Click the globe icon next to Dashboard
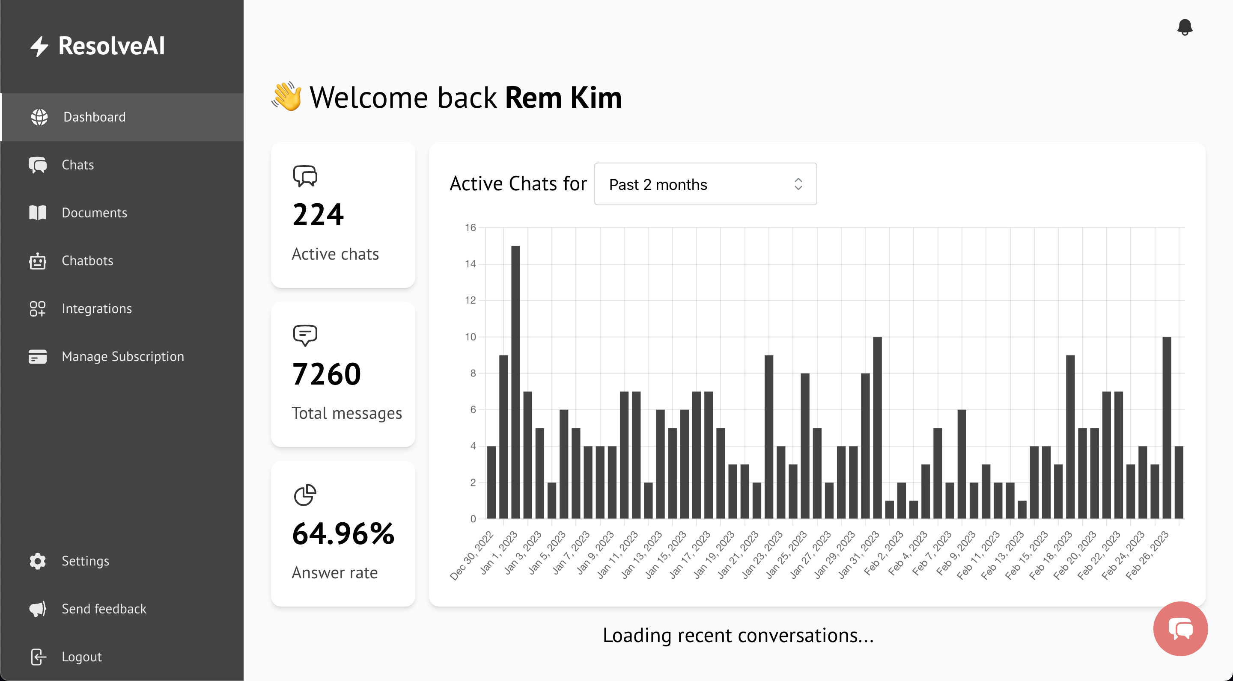This screenshot has width=1233, height=681. (x=38, y=117)
